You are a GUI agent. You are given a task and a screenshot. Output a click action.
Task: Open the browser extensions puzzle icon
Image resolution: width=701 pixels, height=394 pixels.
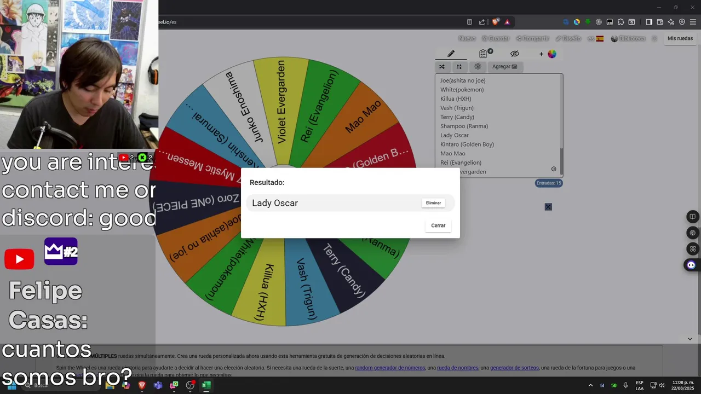tap(620, 22)
